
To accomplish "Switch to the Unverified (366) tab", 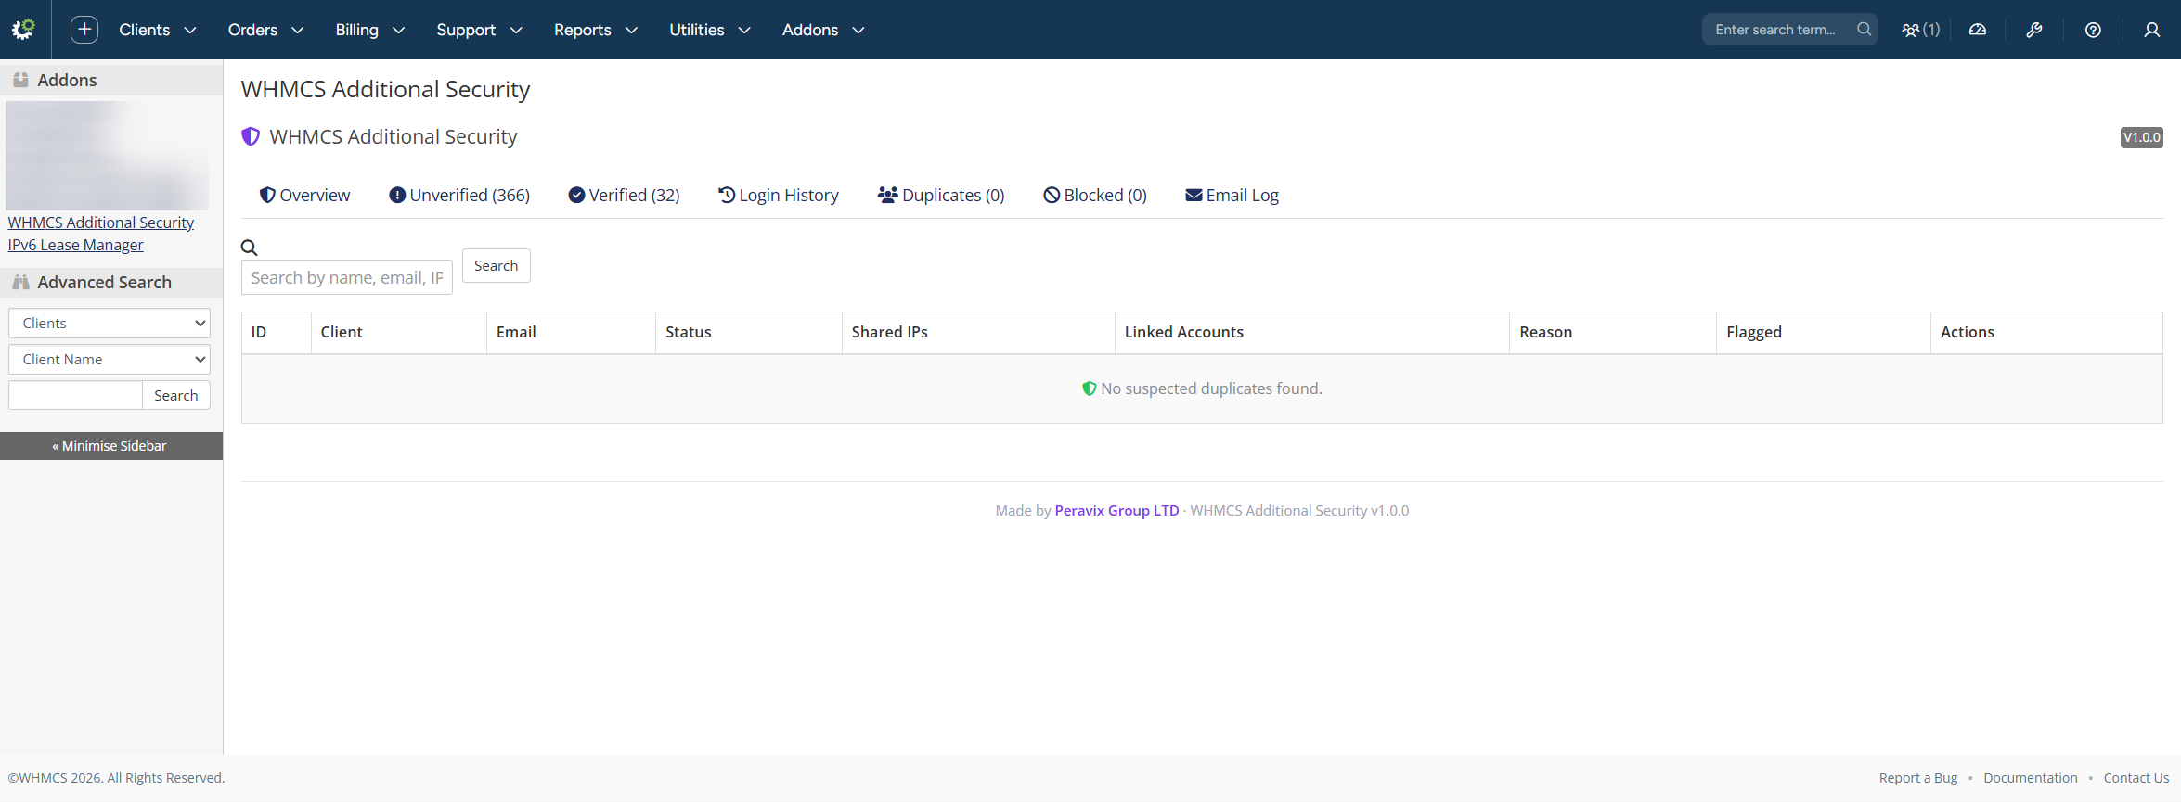I will (459, 195).
